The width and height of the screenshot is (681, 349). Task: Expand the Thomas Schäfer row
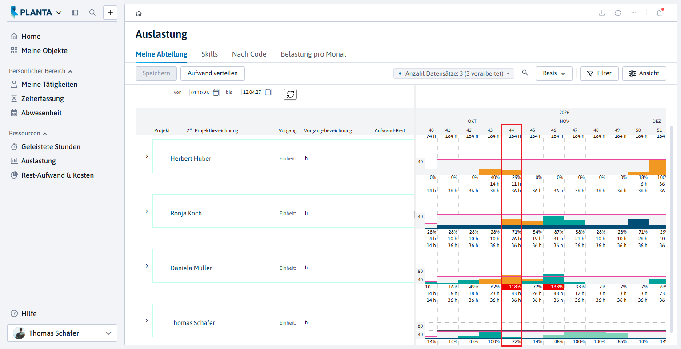point(147,321)
